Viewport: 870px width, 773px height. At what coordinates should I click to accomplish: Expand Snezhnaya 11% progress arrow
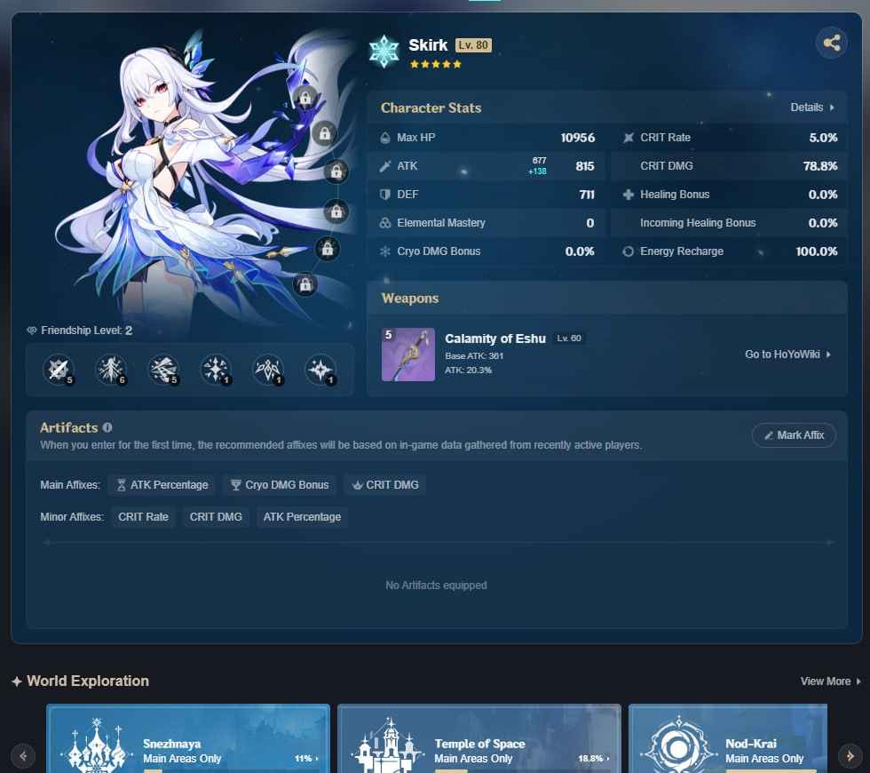[317, 759]
